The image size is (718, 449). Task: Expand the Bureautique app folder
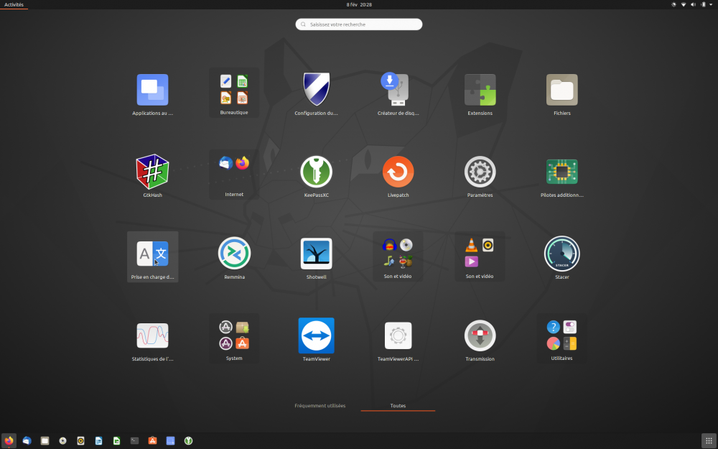(234, 91)
